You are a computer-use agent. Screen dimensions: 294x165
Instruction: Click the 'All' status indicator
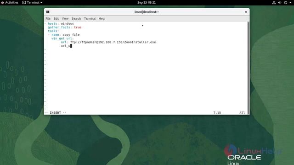point(242,113)
